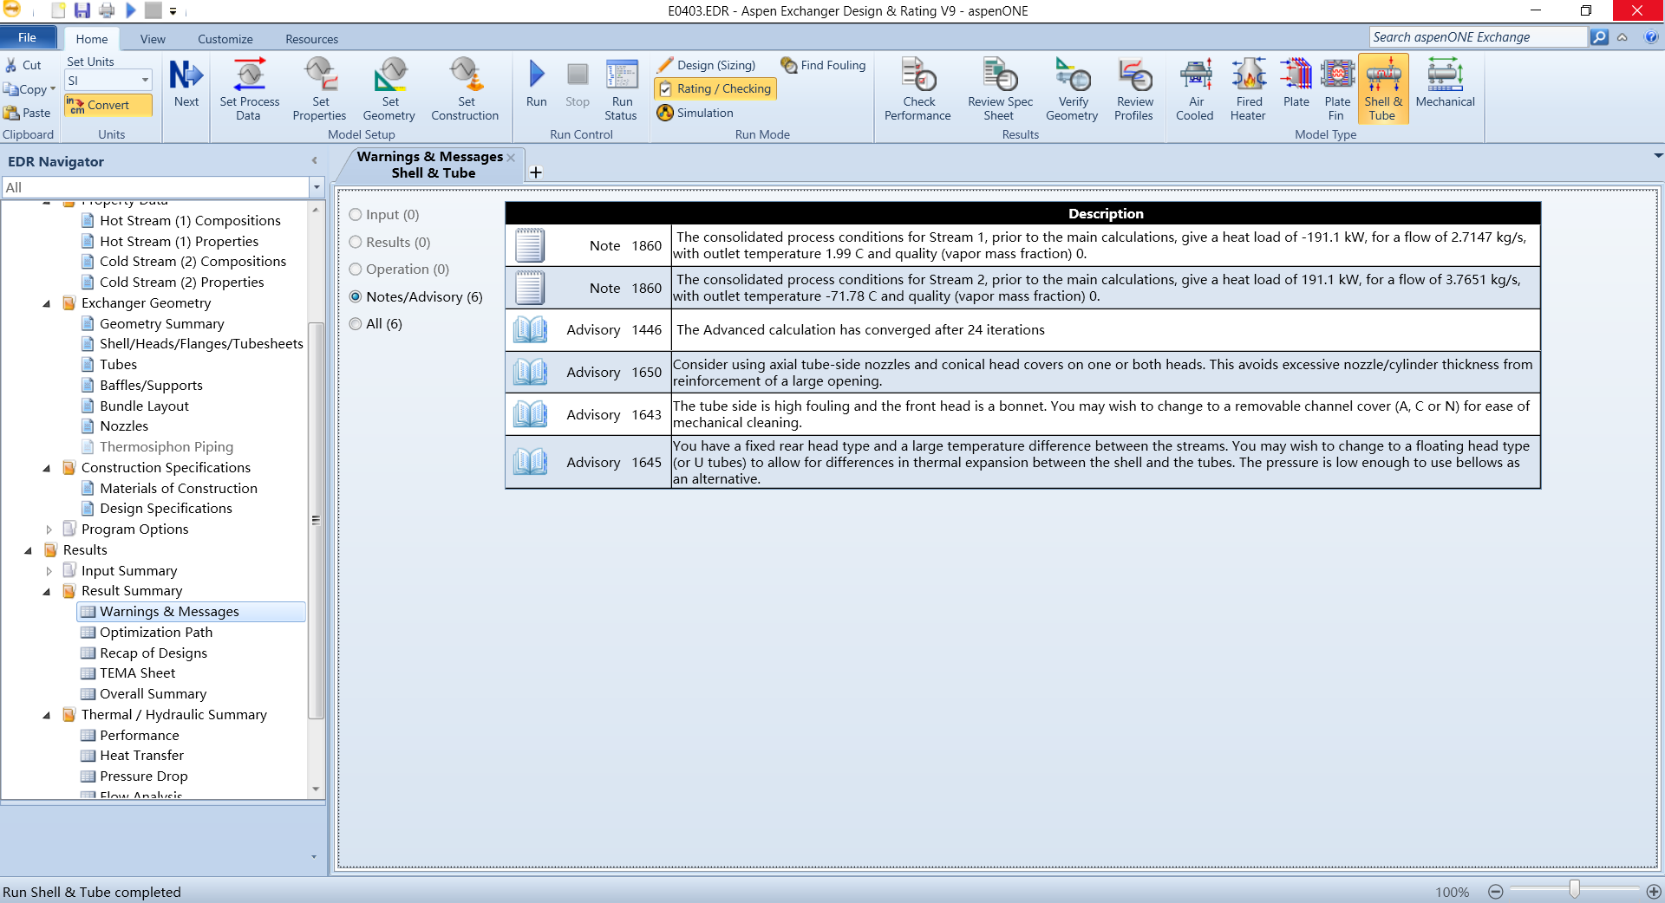
Task: Toggle Simulation run mode
Action: tap(695, 113)
